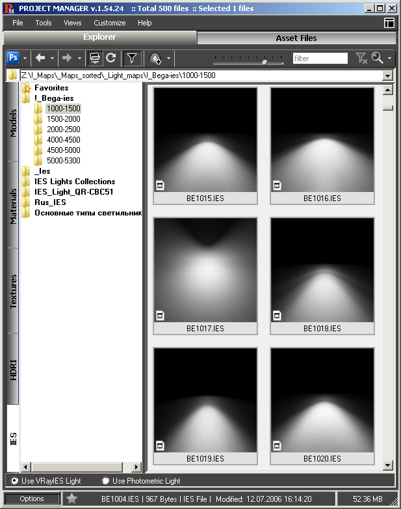Go back to previous folder

pyautogui.click(x=40, y=58)
